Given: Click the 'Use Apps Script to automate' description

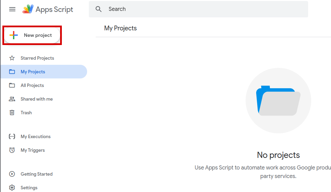Looking at the screenshot, I should (263, 172).
